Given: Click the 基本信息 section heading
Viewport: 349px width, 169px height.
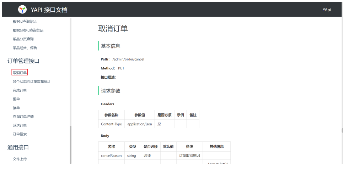Looking at the screenshot, I should [111, 46].
